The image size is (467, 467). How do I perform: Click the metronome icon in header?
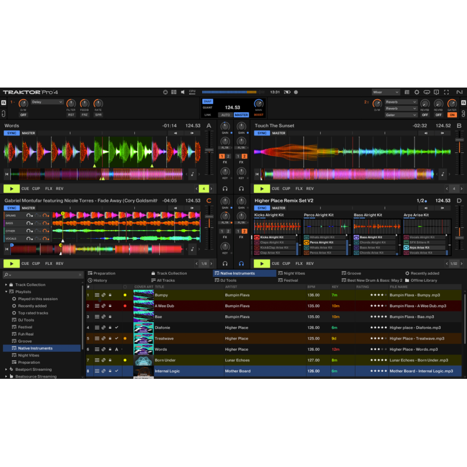165,92
